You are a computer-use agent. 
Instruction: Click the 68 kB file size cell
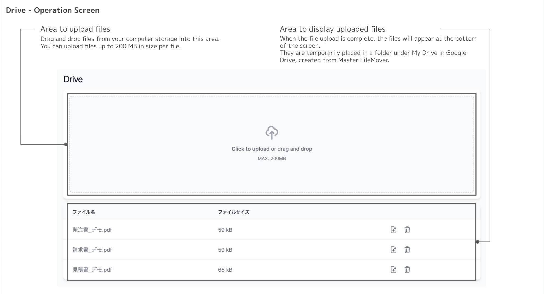225,270
